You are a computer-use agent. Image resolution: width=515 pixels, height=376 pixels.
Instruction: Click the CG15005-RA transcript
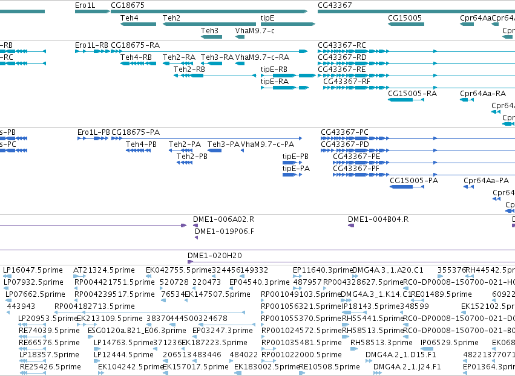click(x=406, y=99)
